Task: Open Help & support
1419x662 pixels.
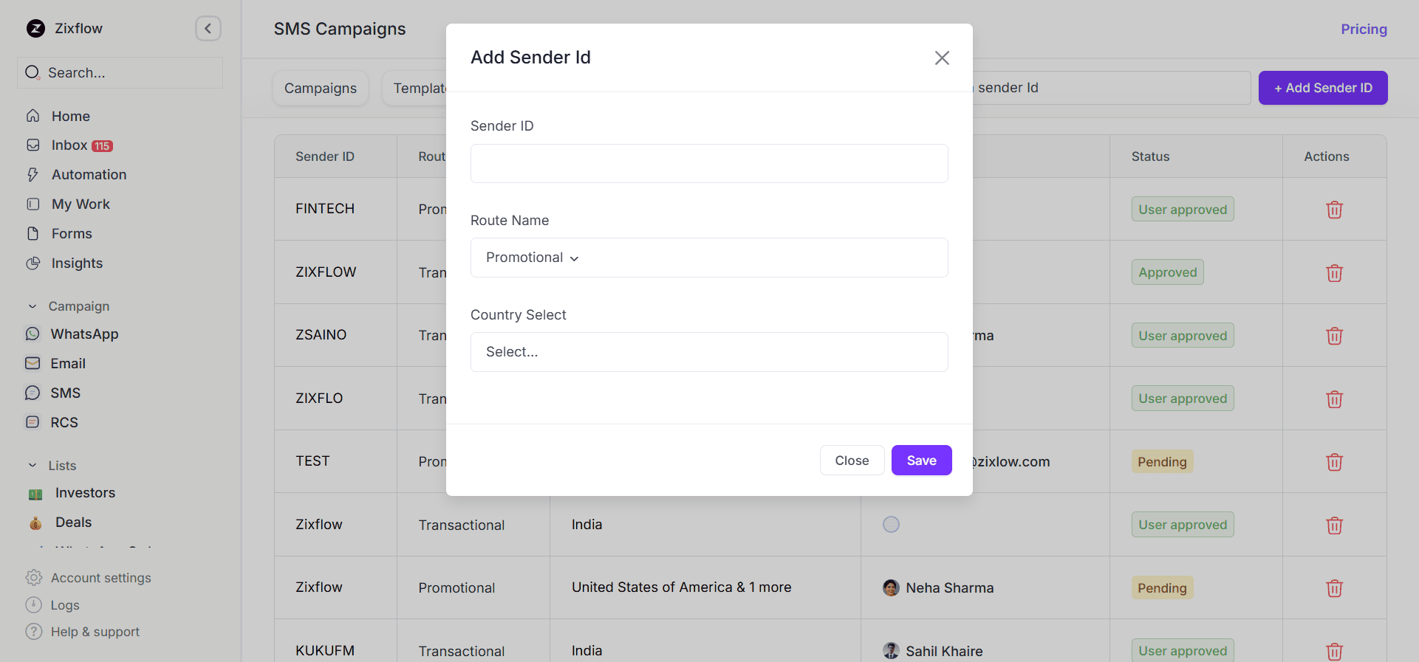Action: [x=95, y=631]
